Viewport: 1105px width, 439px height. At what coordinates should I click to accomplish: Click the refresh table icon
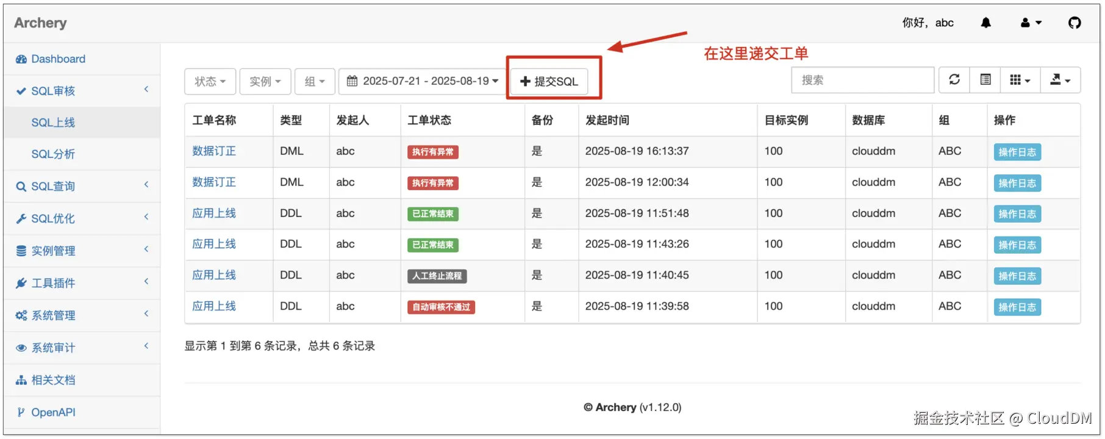coord(954,80)
